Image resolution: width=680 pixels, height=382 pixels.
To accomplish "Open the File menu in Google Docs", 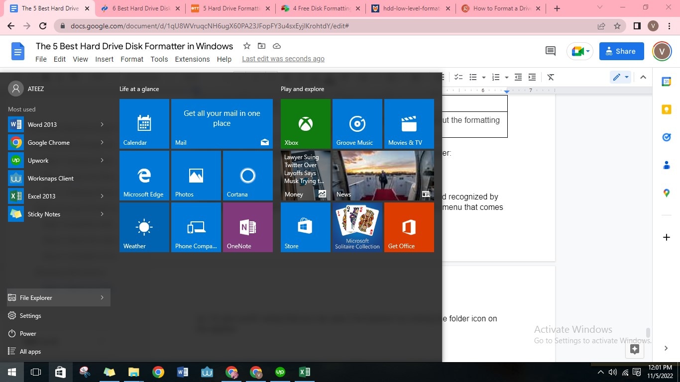I will [x=41, y=59].
